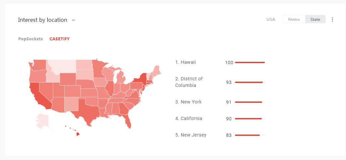Select the CASETiFY tab
This screenshot has height=160, width=346.
pyautogui.click(x=60, y=39)
